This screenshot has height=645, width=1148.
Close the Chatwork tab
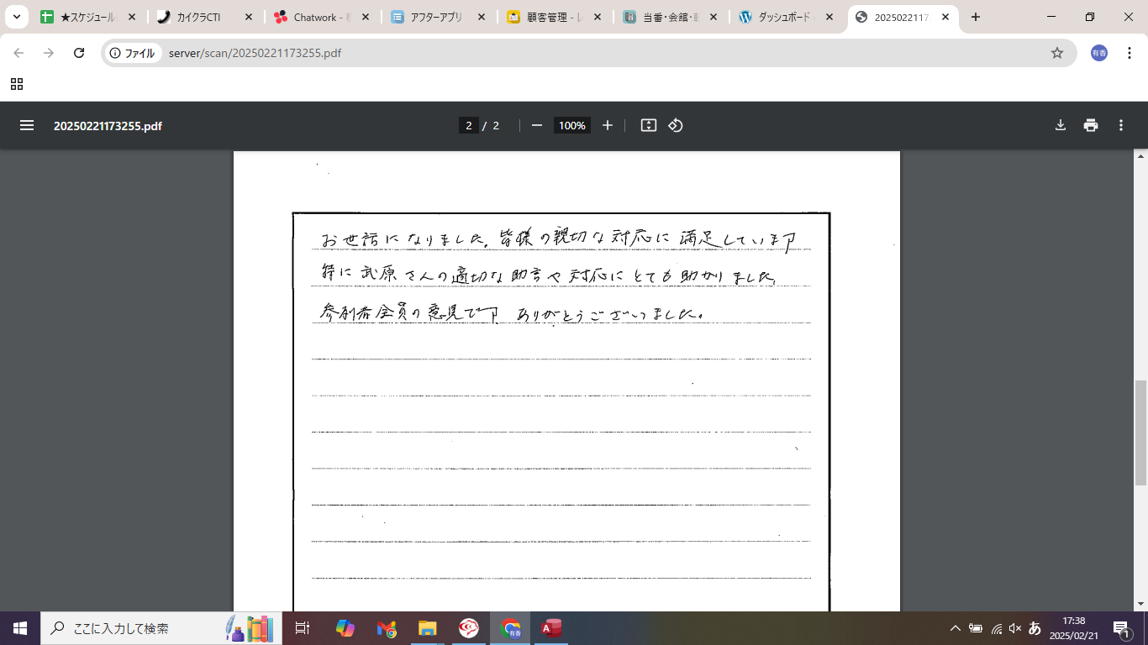[364, 17]
